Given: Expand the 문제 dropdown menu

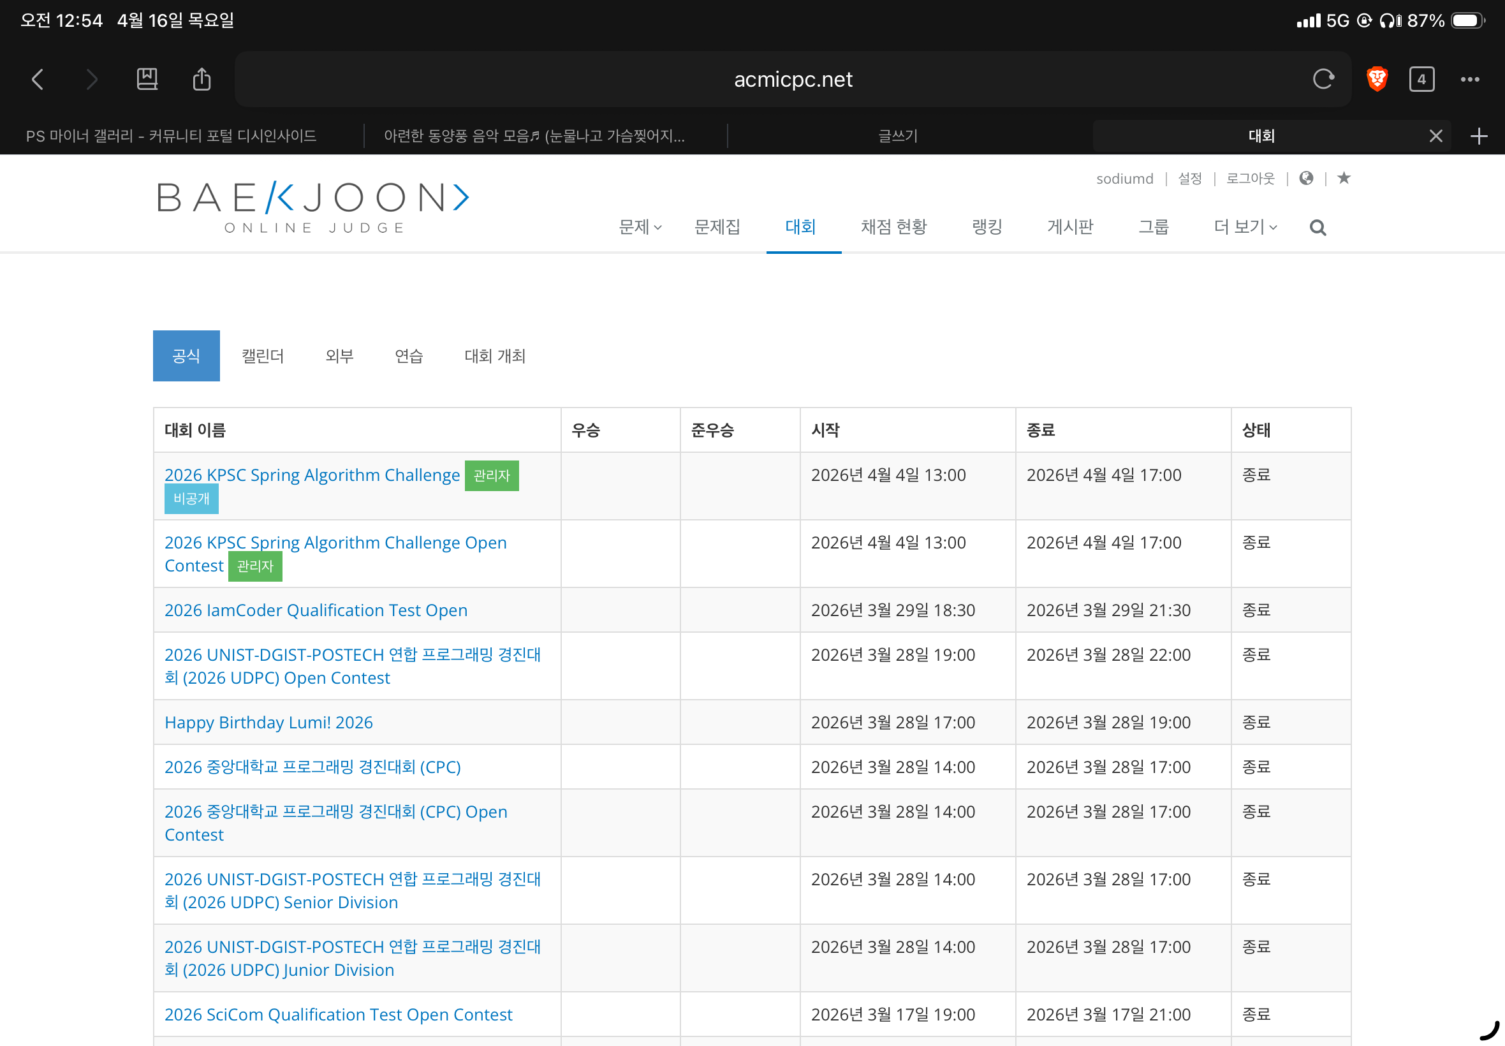Looking at the screenshot, I should [640, 227].
